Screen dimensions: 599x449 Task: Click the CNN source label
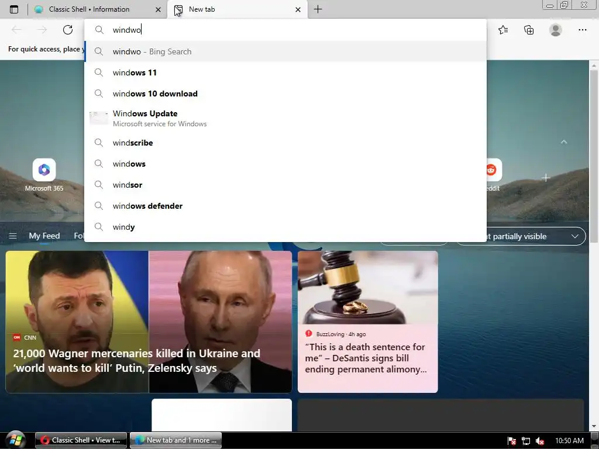[x=30, y=337]
